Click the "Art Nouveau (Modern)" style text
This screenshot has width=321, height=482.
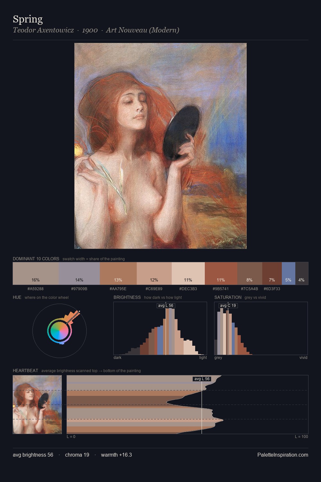pos(143,30)
